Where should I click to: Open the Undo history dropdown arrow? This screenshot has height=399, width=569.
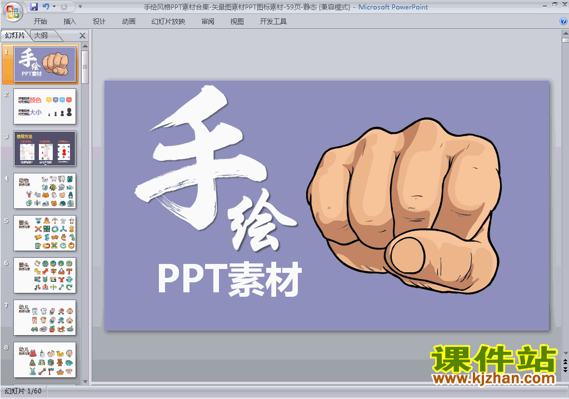click(x=54, y=7)
